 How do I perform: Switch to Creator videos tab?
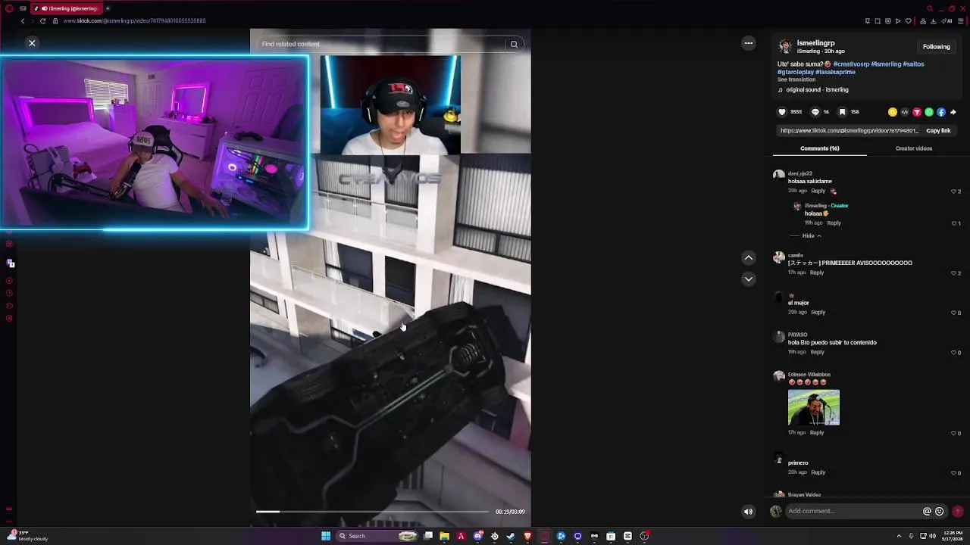pyautogui.click(x=914, y=148)
